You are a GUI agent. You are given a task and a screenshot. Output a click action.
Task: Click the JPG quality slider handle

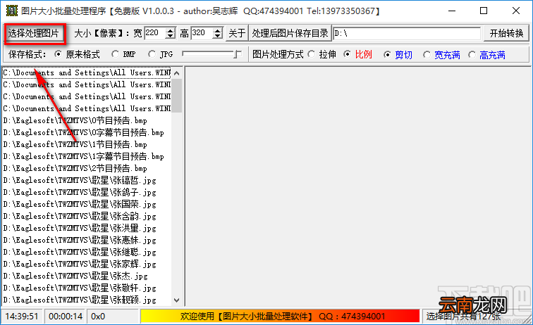[238, 54]
